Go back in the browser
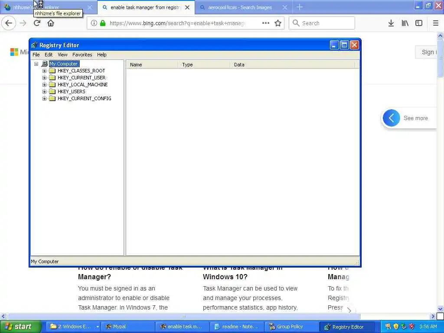This screenshot has width=444, height=333. tap(9, 23)
